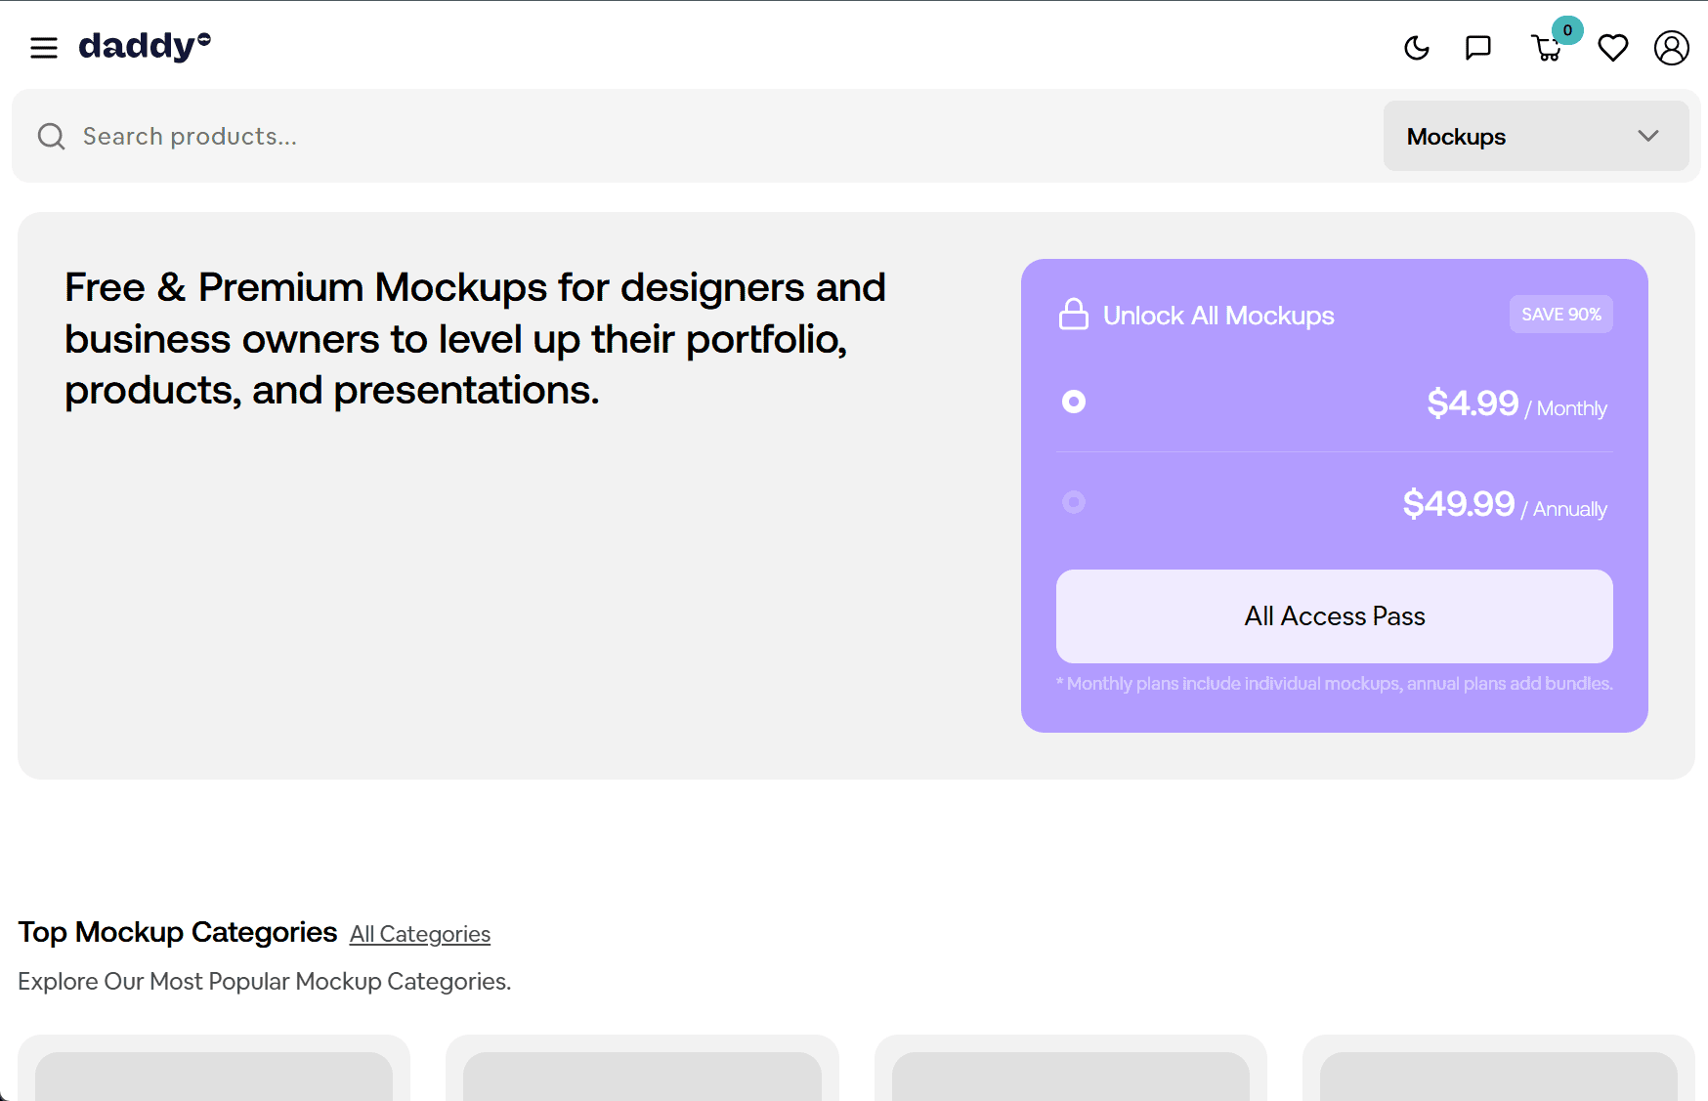Click the All Access Pass button
The height and width of the screenshot is (1101, 1708).
(x=1334, y=616)
